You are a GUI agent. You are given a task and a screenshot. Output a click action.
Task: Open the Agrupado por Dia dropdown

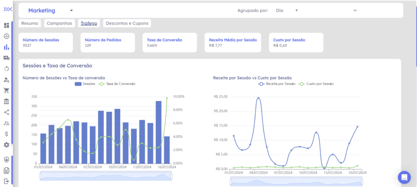(x=287, y=11)
